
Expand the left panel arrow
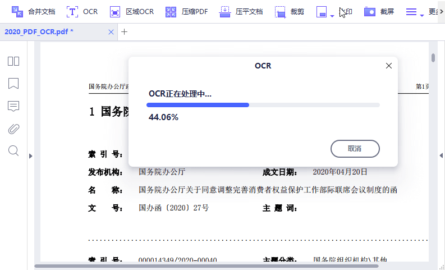pyautogui.click(x=31, y=155)
